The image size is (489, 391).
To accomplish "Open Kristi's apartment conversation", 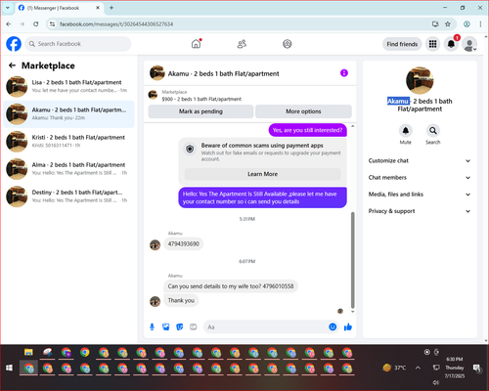I will [68, 142].
